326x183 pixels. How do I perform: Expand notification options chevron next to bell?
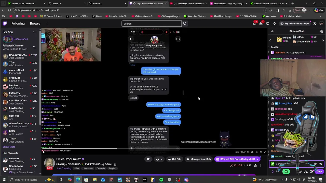click(x=162, y=159)
